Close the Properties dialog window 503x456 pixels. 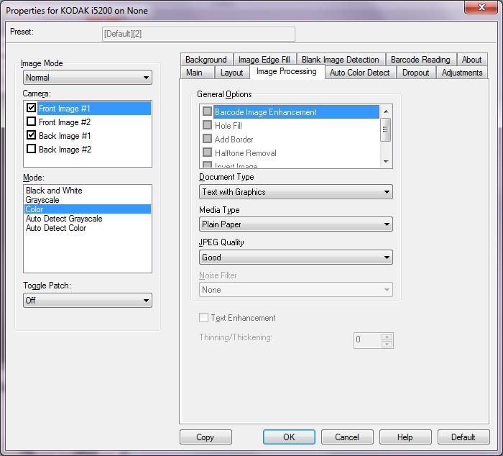(x=481, y=6)
